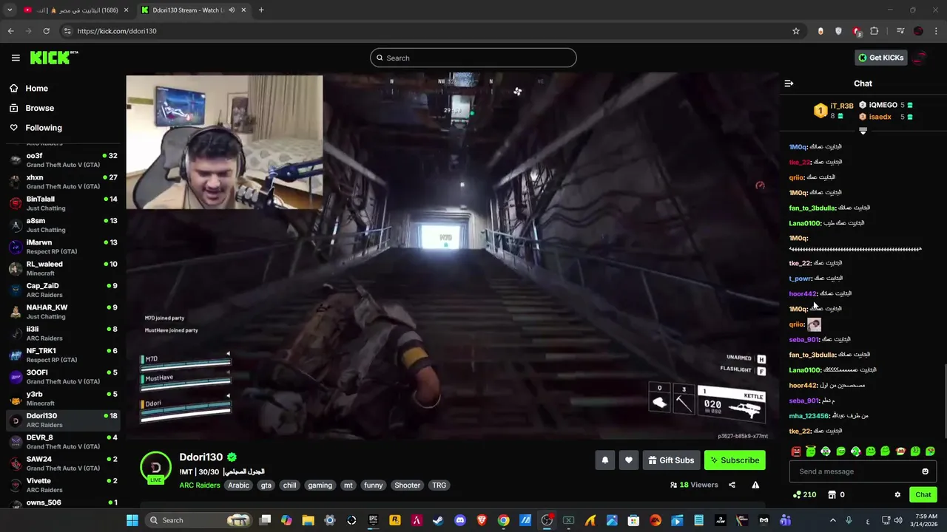Open a new browser tab
This screenshot has height=532, width=947.
click(x=261, y=10)
